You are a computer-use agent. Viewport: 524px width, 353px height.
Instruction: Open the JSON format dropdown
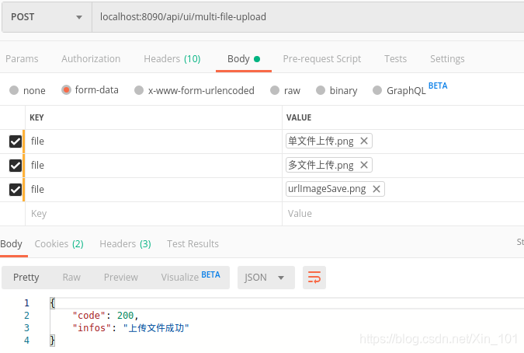(266, 278)
